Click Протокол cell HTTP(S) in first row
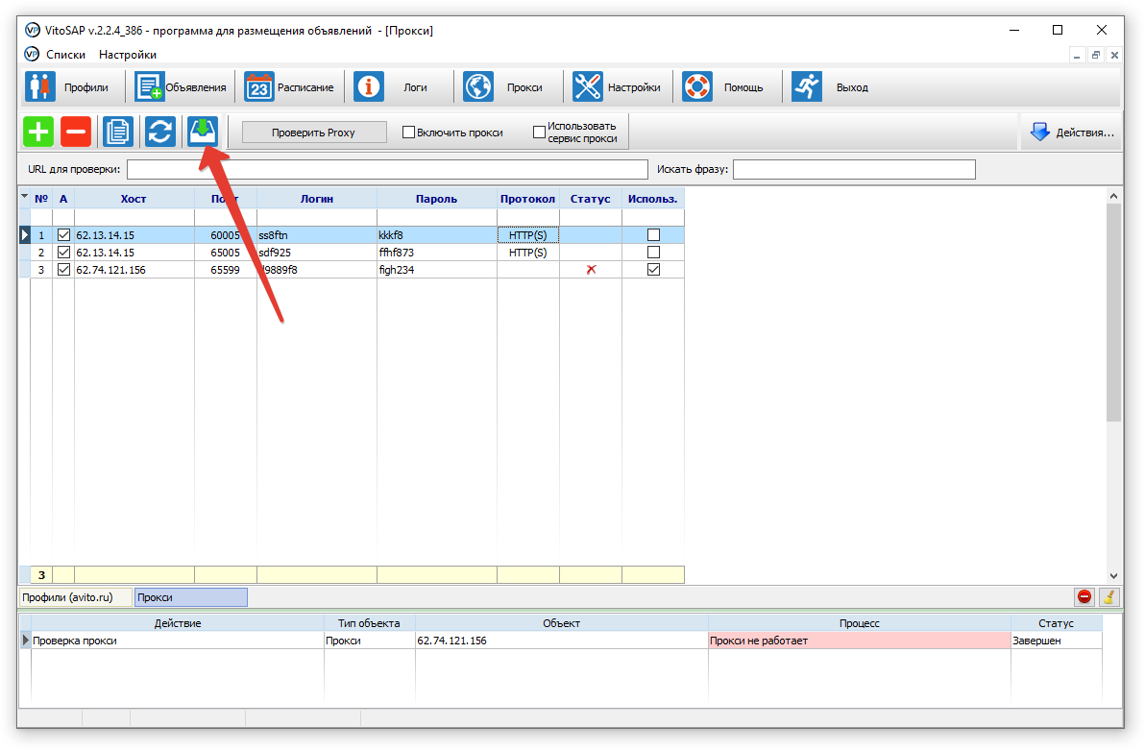Image resolution: width=1145 pixels, height=750 pixels. click(527, 235)
